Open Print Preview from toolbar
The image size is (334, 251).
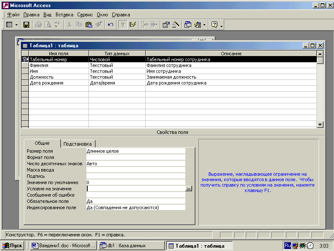tap(48, 25)
